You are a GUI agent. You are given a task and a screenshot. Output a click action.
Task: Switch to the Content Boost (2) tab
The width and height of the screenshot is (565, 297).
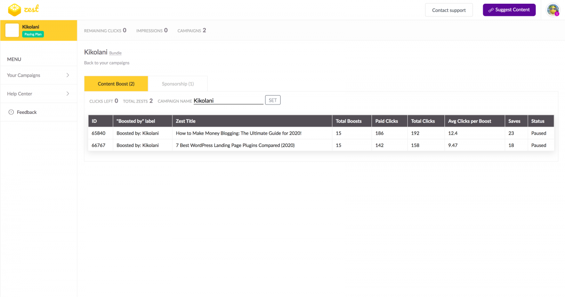(116, 84)
